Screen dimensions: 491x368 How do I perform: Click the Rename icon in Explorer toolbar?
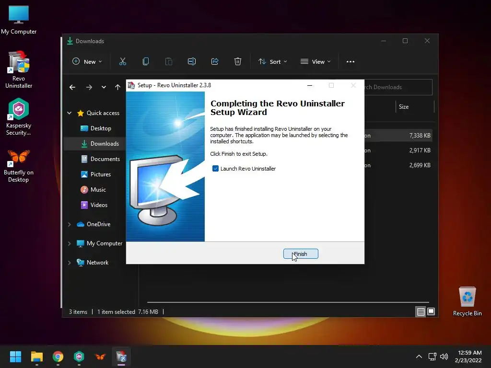tap(192, 62)
